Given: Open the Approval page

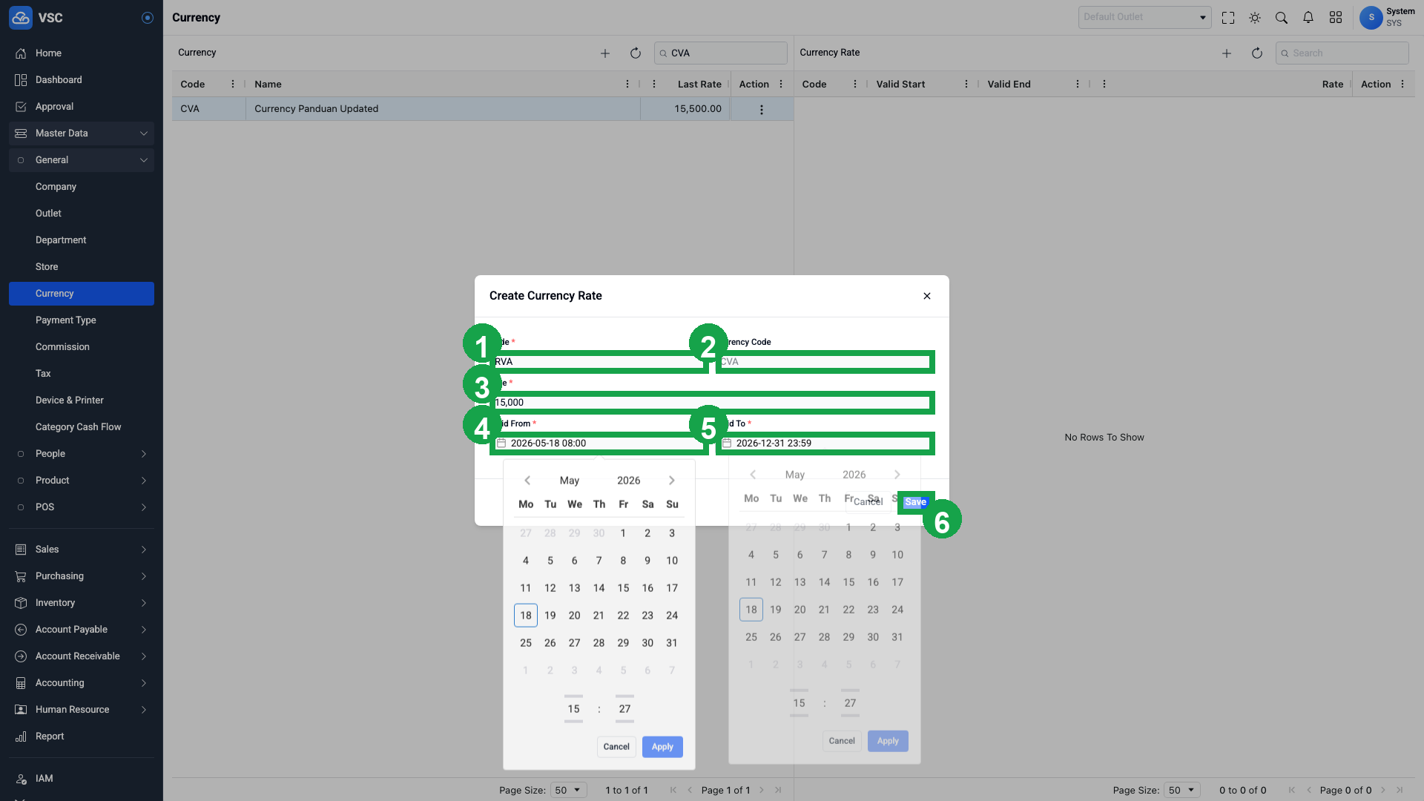Looking at the screenshot, I should coord(82,107).
